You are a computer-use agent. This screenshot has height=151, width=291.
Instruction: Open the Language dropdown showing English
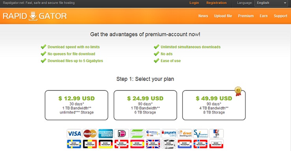click(271, 3)
